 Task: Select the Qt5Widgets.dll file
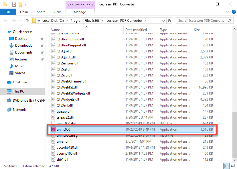[68, 99]
